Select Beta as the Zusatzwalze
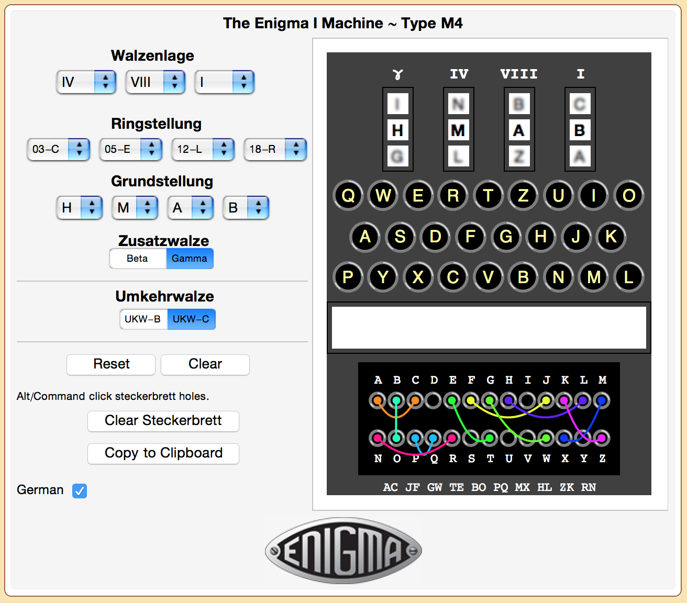 pyautogui.click(x=138, y=259)
